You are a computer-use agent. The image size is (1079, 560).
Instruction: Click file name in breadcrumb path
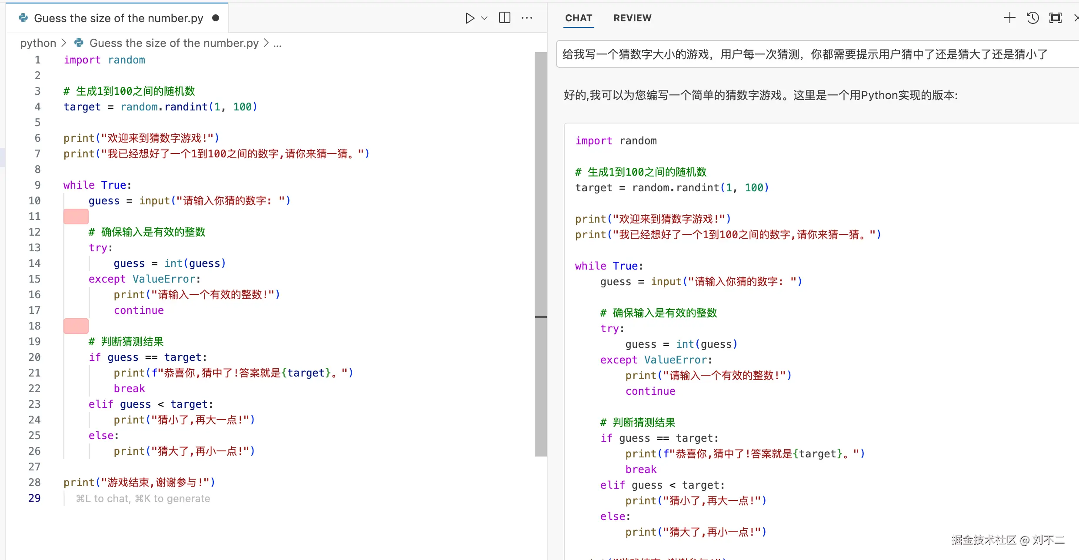pyautogui.click(x=174, y=43)
